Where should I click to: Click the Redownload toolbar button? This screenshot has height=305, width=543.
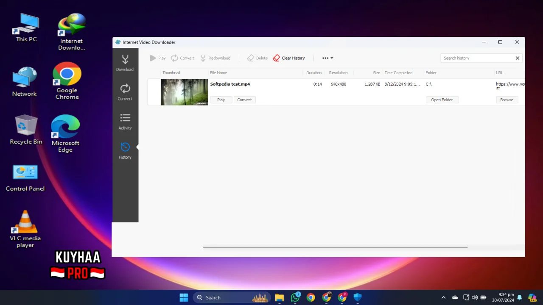click(x=215, y=58)
